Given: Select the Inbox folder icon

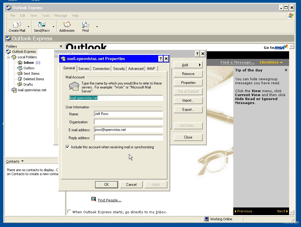Looking at the screenshot, I should point(20,63).
